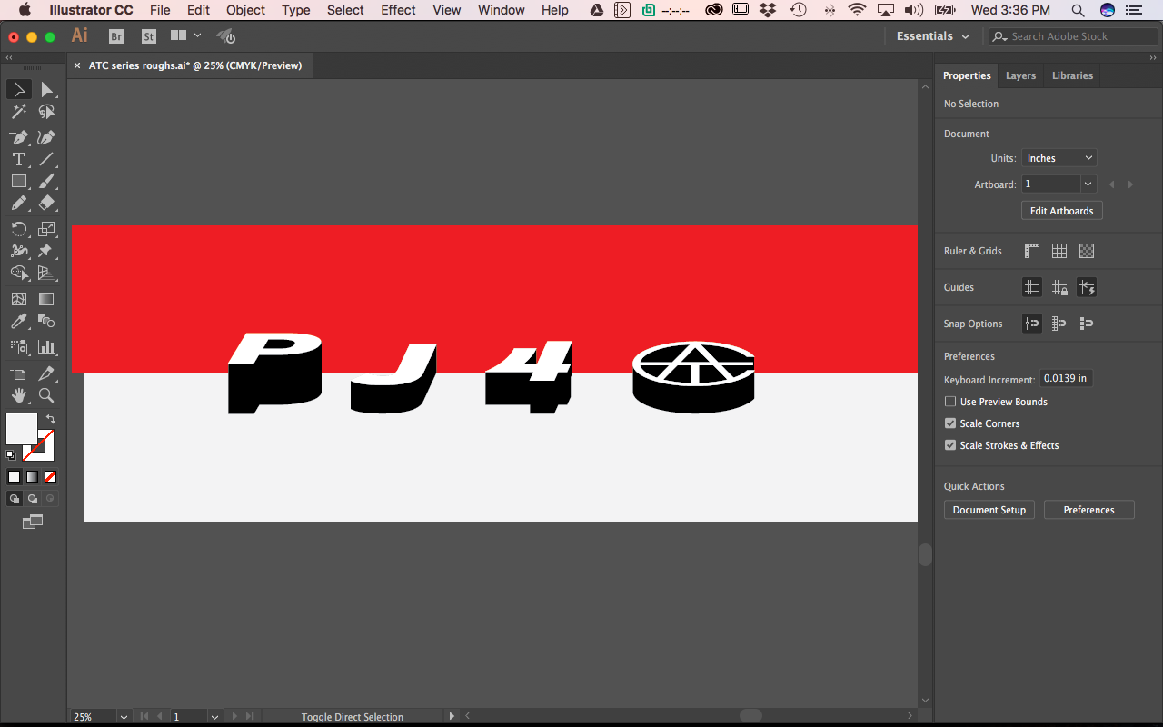Image resolution: width=1163 pixels, height=727 pixels.
Task: Select the Column Graph tool
Action: [x=46, y=347]
